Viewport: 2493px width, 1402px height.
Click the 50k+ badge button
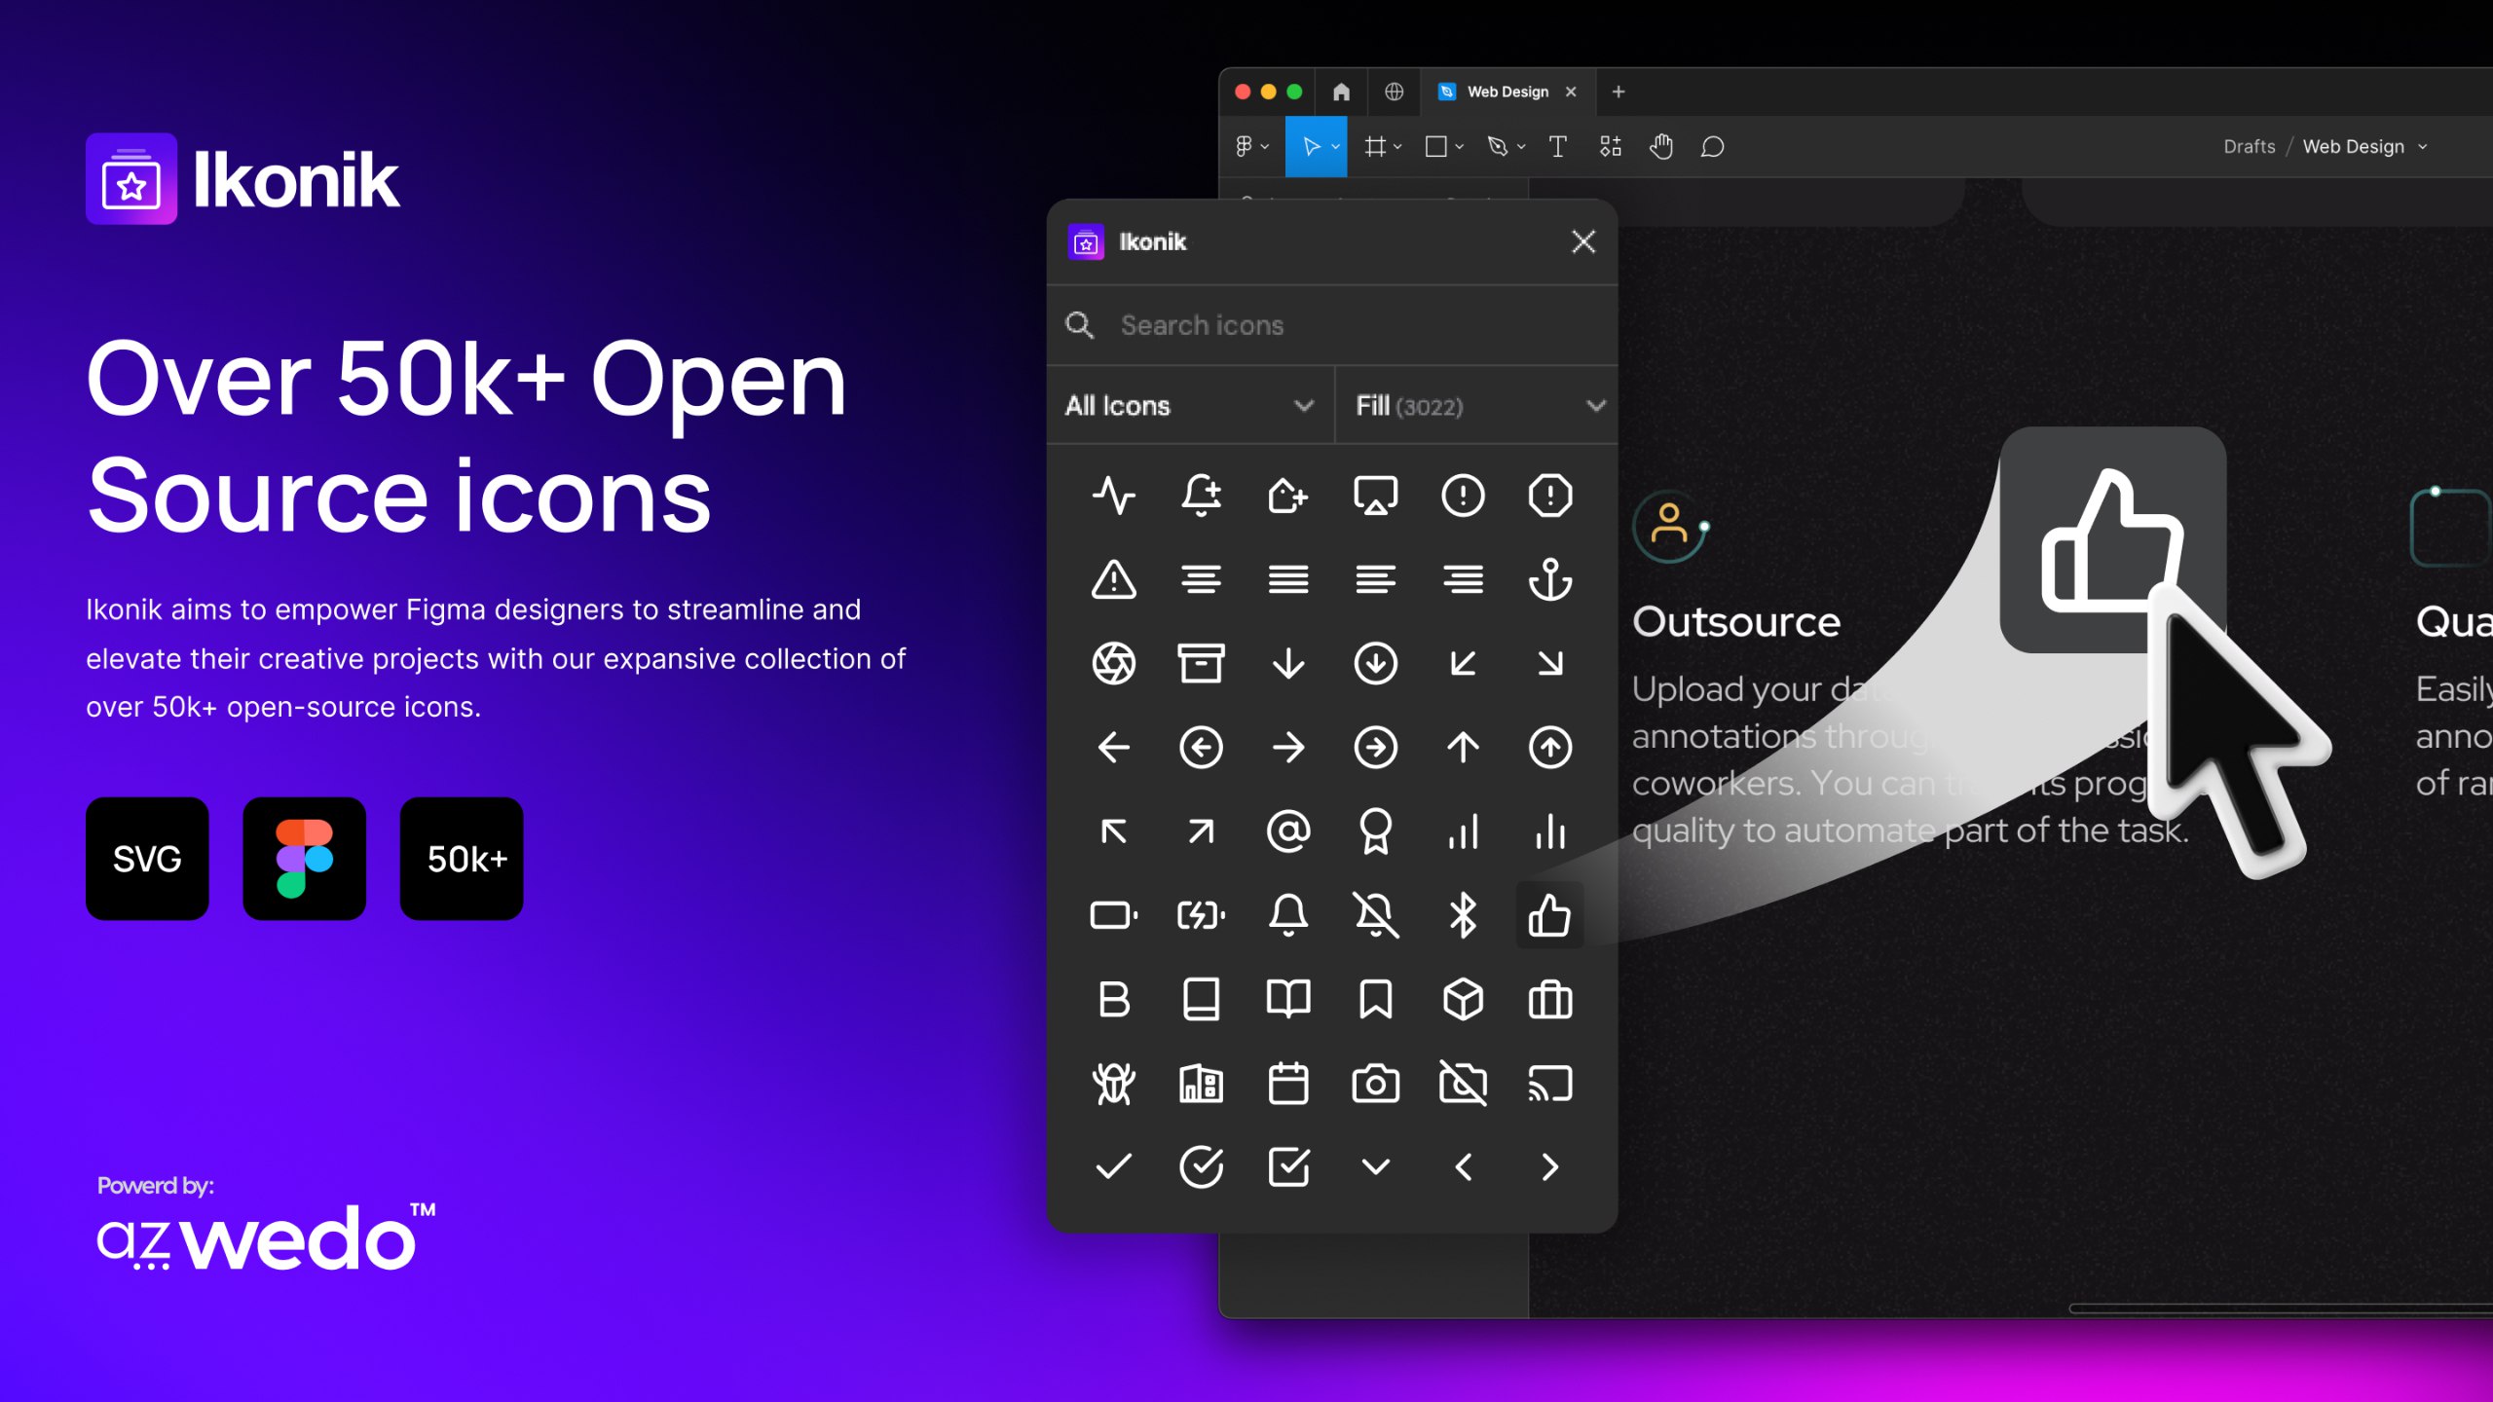click(463, 858)
